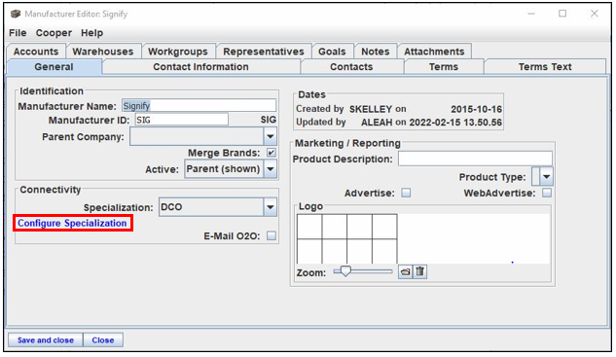Open the Specialization DCO dropdown
The height and width of the screenshot is (357, 616).
271,207
